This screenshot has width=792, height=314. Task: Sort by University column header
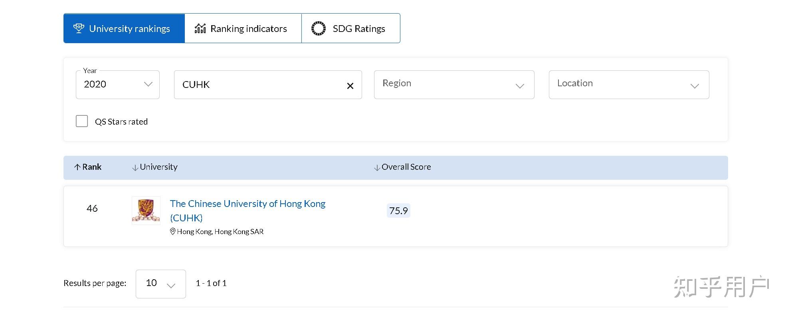[x=155, y=167]
